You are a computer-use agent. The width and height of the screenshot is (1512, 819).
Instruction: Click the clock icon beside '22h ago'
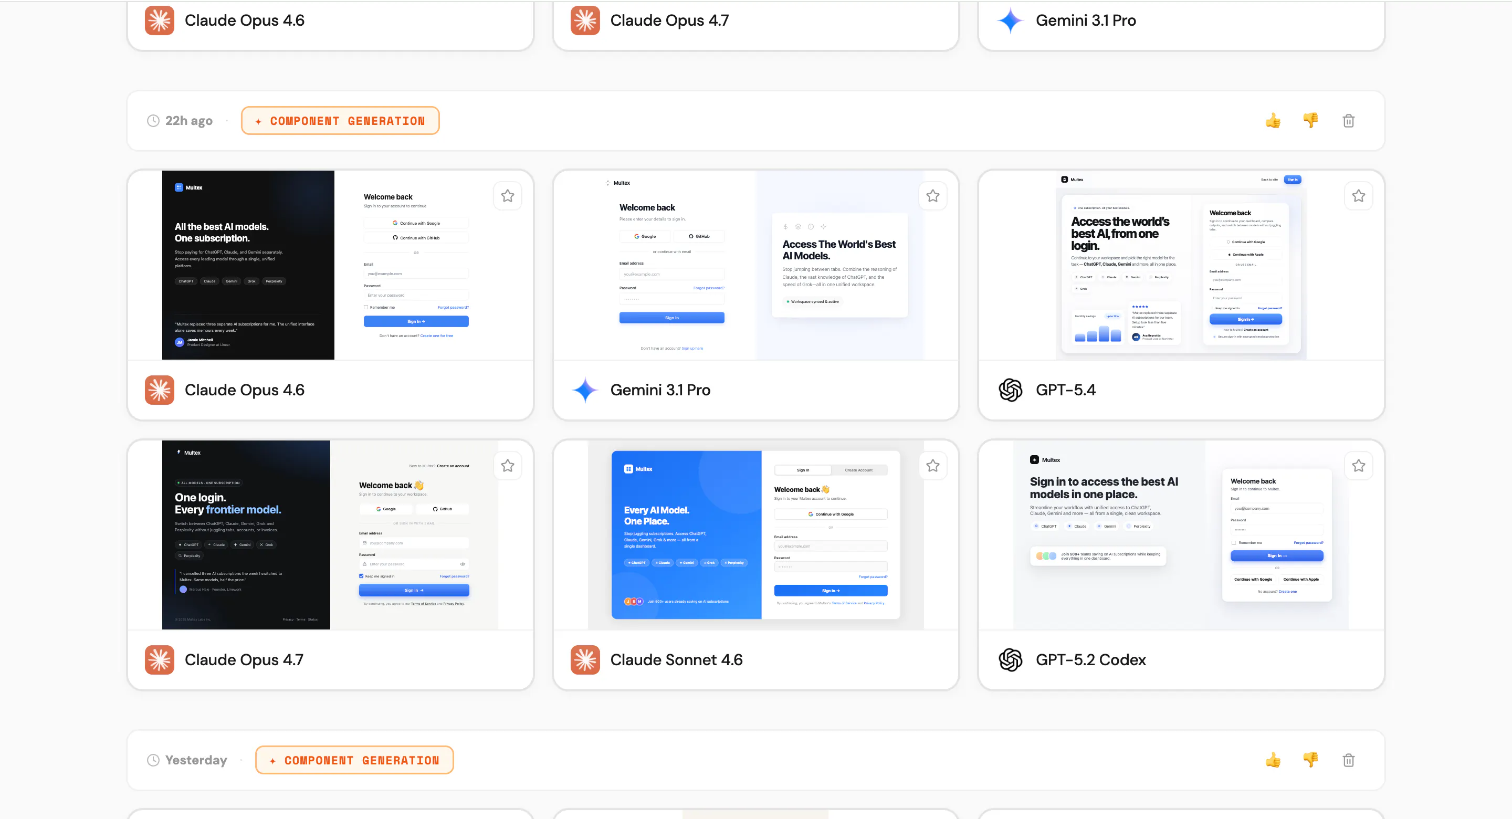tap(153, 121)
